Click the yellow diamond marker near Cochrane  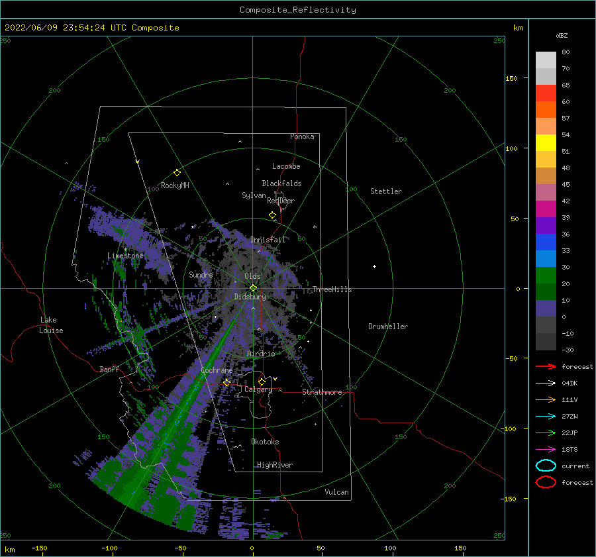(x=226, y=382)
